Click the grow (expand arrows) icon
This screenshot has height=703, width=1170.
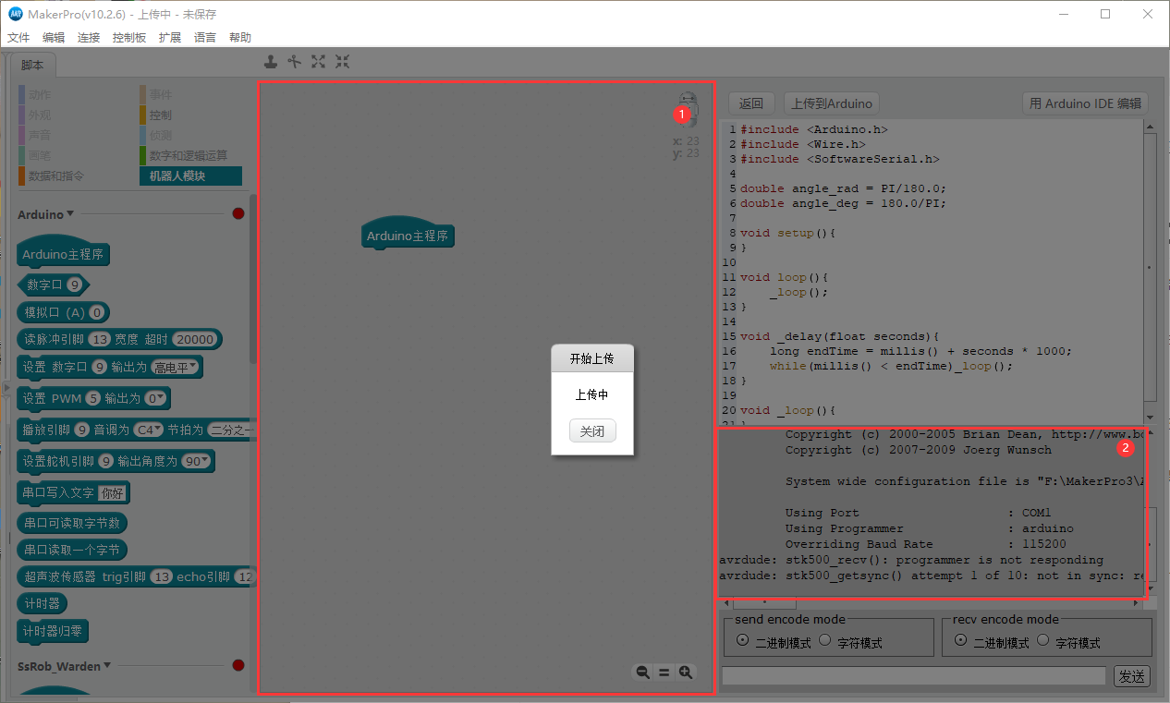(319, 62)
